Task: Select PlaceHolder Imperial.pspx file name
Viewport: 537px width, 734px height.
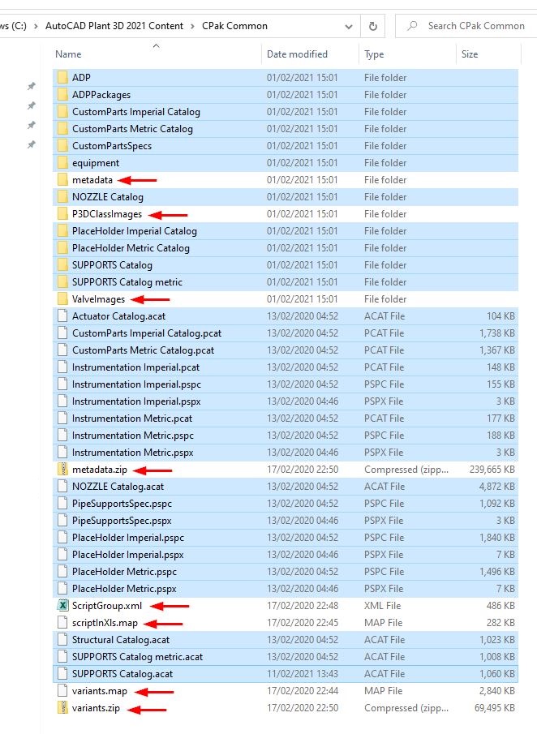Action: [127, 555]
